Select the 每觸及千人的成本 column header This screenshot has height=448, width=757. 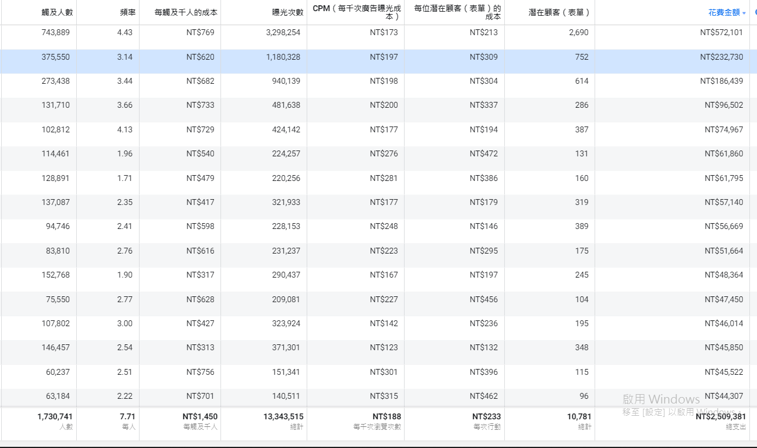coord(186,12)
